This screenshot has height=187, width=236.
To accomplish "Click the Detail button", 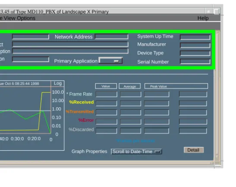I will click(x=194, y=150).
